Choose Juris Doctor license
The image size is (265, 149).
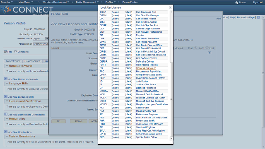pos(142,81)
